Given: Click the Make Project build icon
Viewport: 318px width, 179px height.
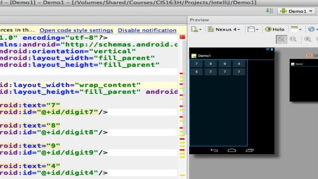Looking at the screenshot, I should (269, 11).
